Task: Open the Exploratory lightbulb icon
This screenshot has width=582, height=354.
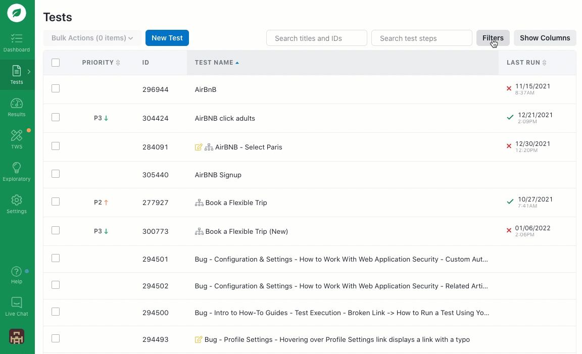Action: click(17, 168)
